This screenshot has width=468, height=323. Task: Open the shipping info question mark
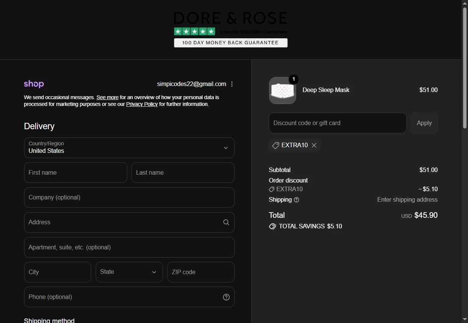[296, 200]
